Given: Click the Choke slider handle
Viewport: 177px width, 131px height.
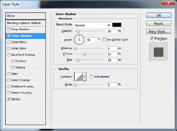Looking at the screenshot, I should (85, 54).
